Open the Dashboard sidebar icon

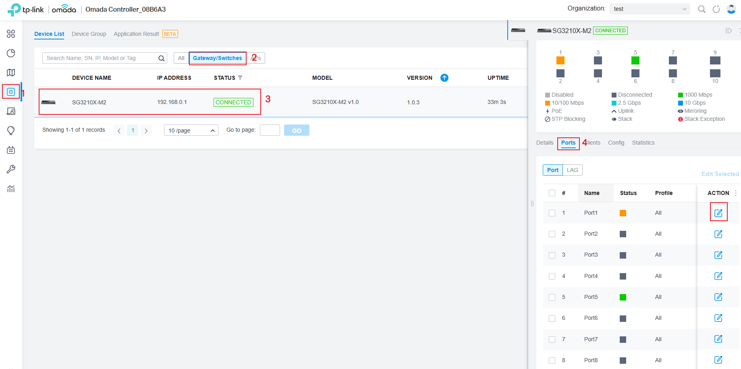11,34
